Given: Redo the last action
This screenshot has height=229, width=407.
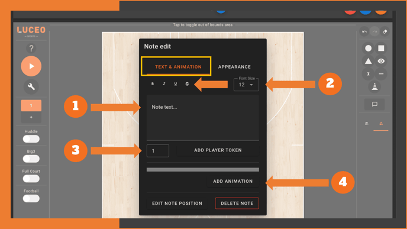Looking at the screenshot, I should [x=374, y=32].
